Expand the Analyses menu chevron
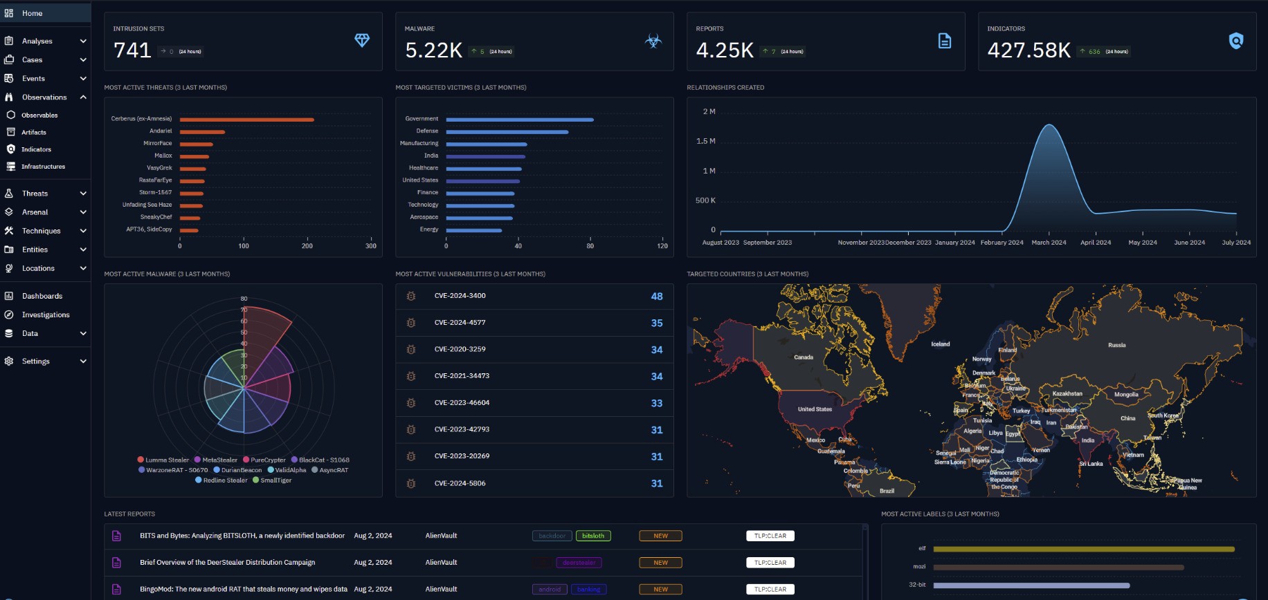The width and height of the screenshot is (1268, 600). pos(83,41)
